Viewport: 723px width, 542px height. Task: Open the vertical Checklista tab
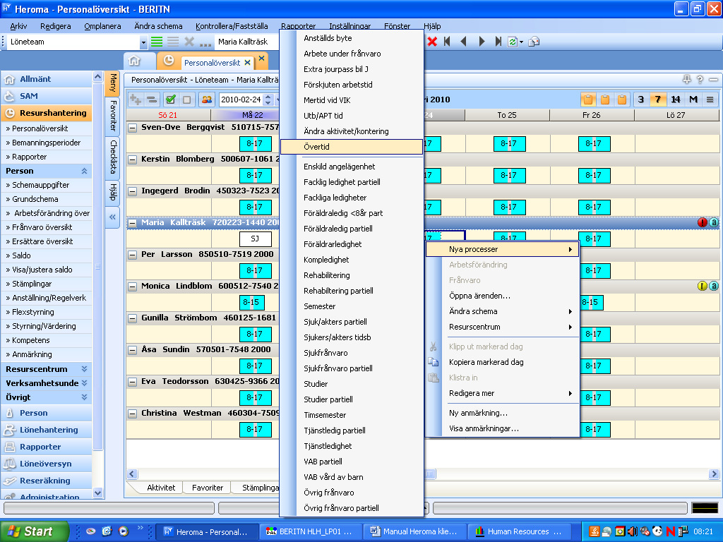(113, 157)
